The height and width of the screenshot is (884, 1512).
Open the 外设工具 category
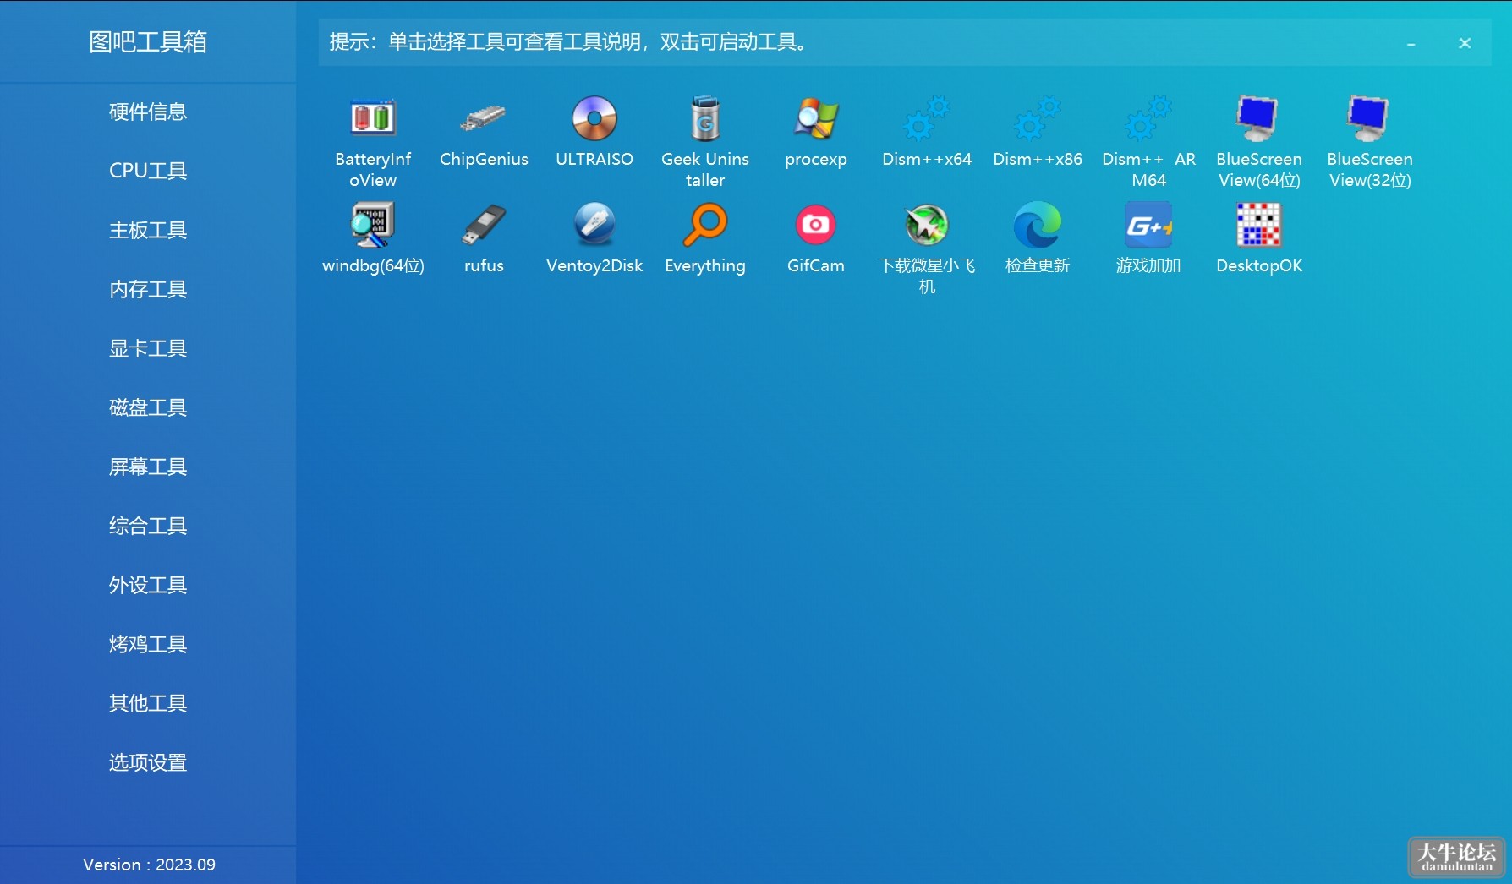(x=148, y=585)
